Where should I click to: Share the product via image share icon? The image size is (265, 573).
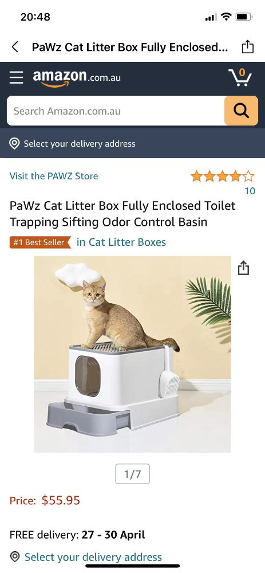pyautogui.click(x=243, y=268)
